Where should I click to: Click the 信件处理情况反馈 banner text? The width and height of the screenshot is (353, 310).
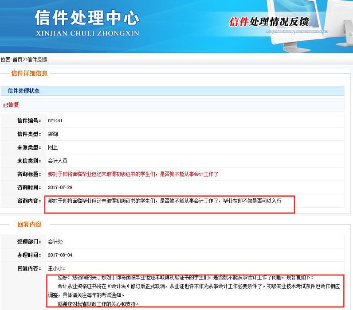point(269,22)
